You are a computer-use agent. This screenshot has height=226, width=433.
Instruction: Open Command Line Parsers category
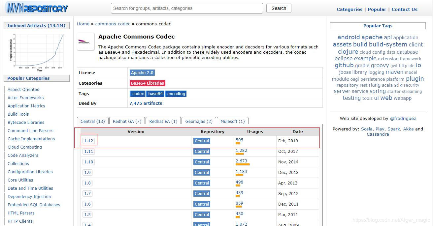click(x=30, y=130)
